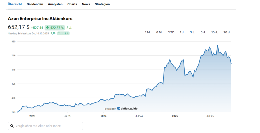Show the 10 J. chart range
The height and width of the screenshot is (133, 260).
(215, 32)
